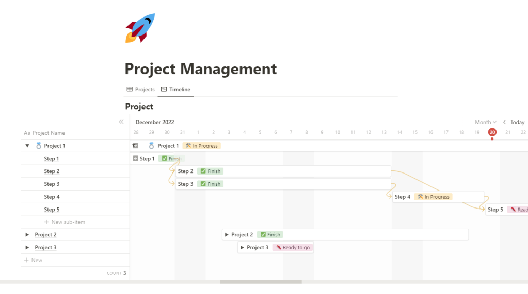528x294 pixels.
Task: Select the Timeline tab
Action: 175,89
